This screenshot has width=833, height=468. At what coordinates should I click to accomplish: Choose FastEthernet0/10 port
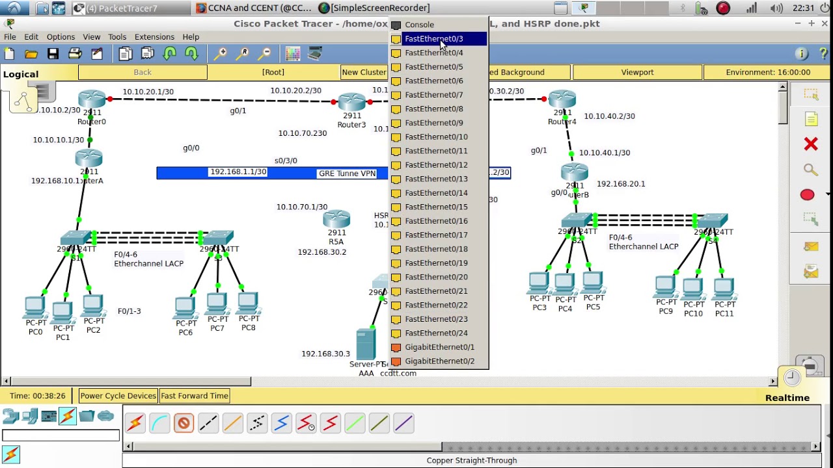coord(439,137)
